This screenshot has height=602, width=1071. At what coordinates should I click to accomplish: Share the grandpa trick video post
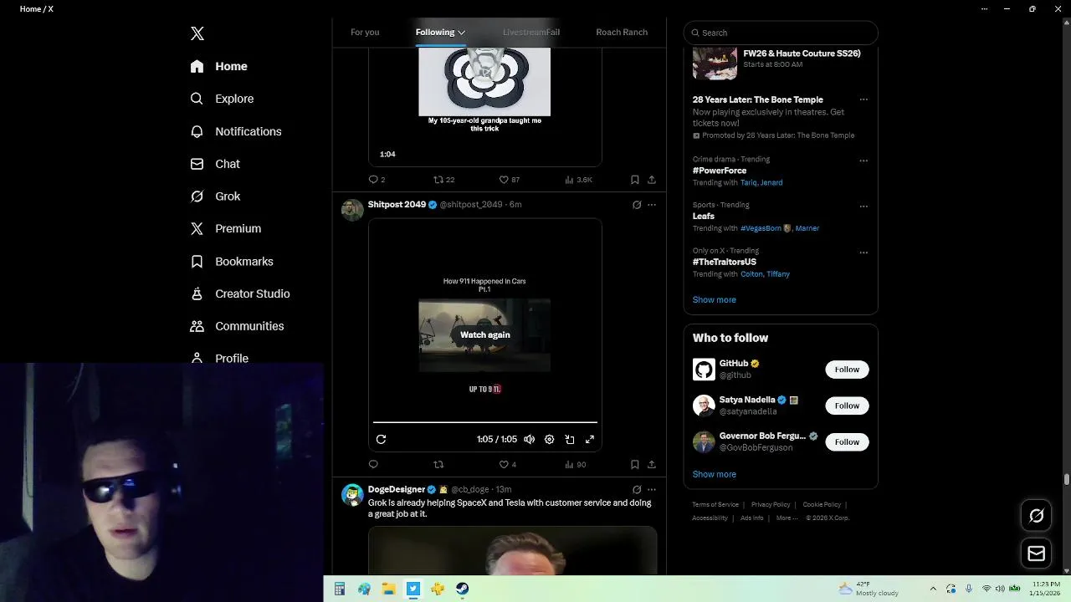point(652,180)
